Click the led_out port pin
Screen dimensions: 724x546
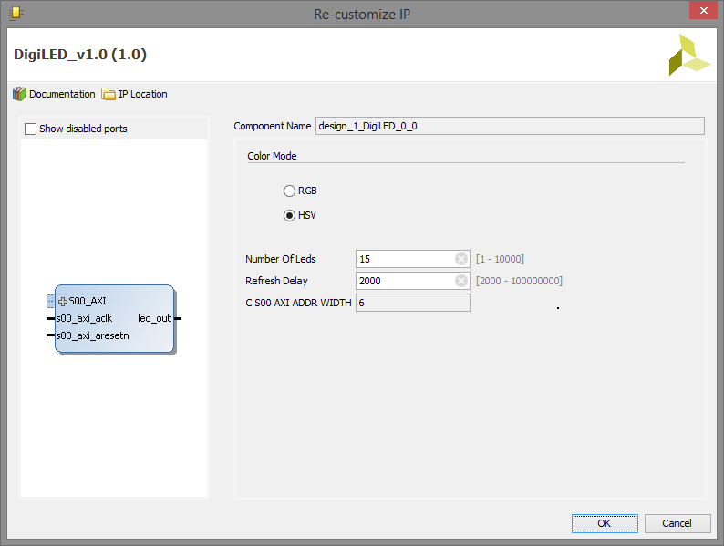[x=178, y=318]
